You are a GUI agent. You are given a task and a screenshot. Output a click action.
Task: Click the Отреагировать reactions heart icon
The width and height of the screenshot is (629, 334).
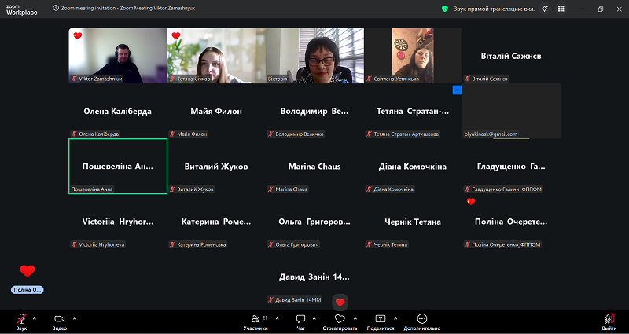click(x=340, y=318)
